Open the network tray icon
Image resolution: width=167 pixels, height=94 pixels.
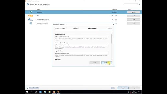tap(128, 92)
